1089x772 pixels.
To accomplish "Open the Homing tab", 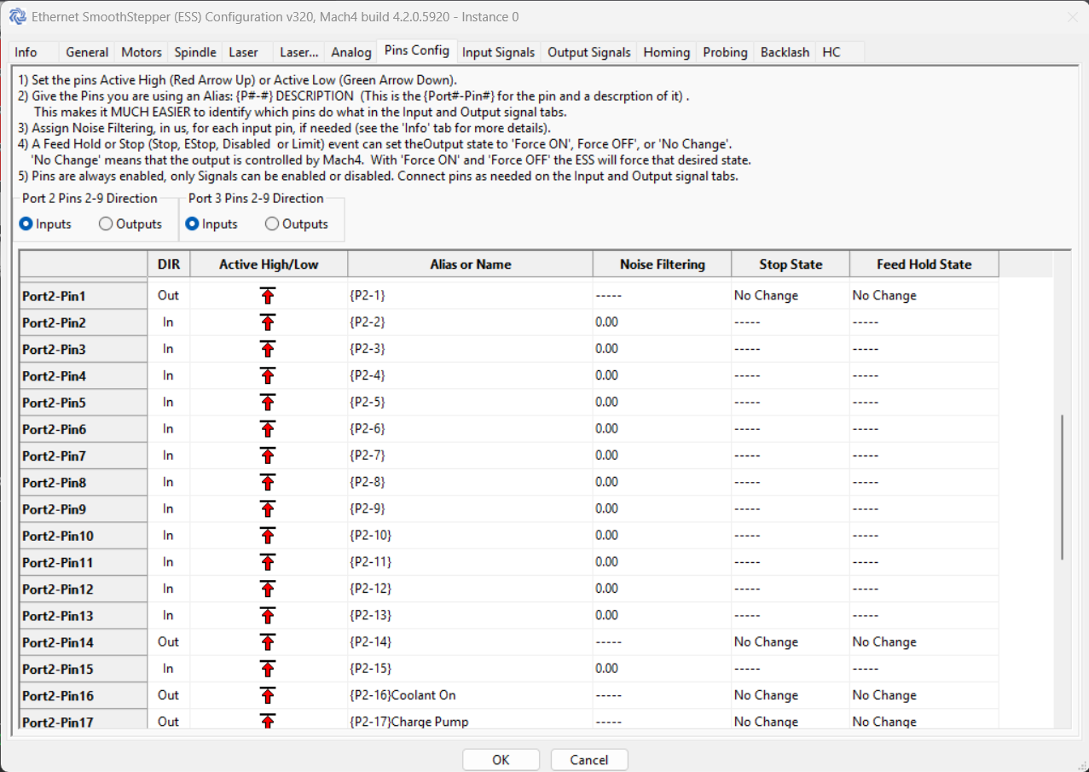I will (x=667, y=52).
